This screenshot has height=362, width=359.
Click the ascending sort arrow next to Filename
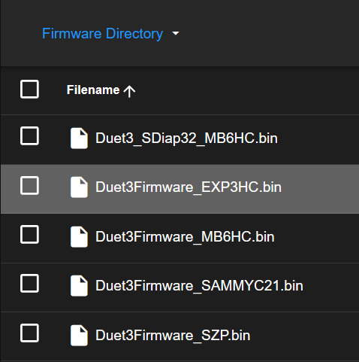pyautogui.click(x=129, y=91)
